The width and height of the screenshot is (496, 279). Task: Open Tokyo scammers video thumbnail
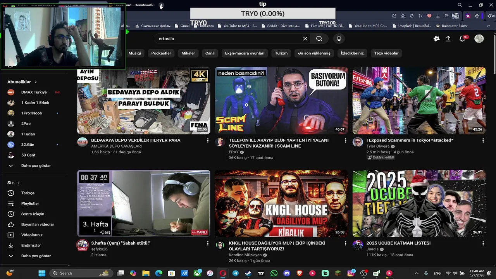419,100
